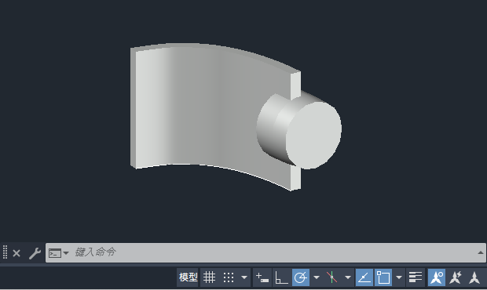Toggle polar tracking icon
The height and width of the screenshot is (290, 487).
coord(301,277)
